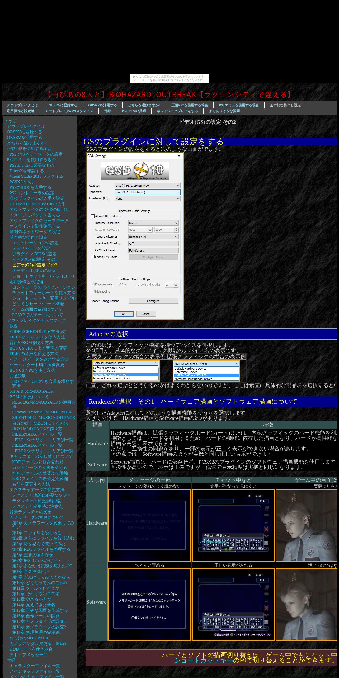The width and height of the screenshot is (339, 678).
Task: Open sidebar link PCSX2の入手
Action: (x=22, y=182)
